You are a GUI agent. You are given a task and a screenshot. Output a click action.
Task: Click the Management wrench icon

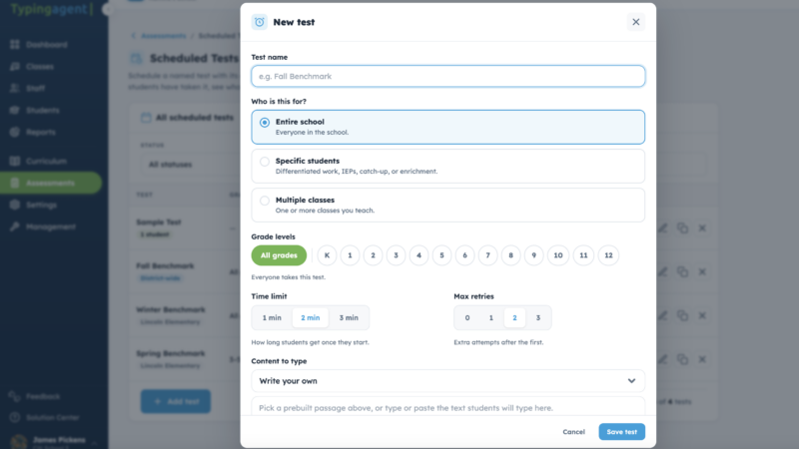(15, 226)
